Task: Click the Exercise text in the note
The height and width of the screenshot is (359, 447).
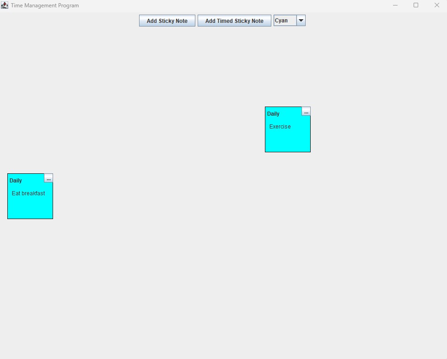Action: click(x=280, y=127)
